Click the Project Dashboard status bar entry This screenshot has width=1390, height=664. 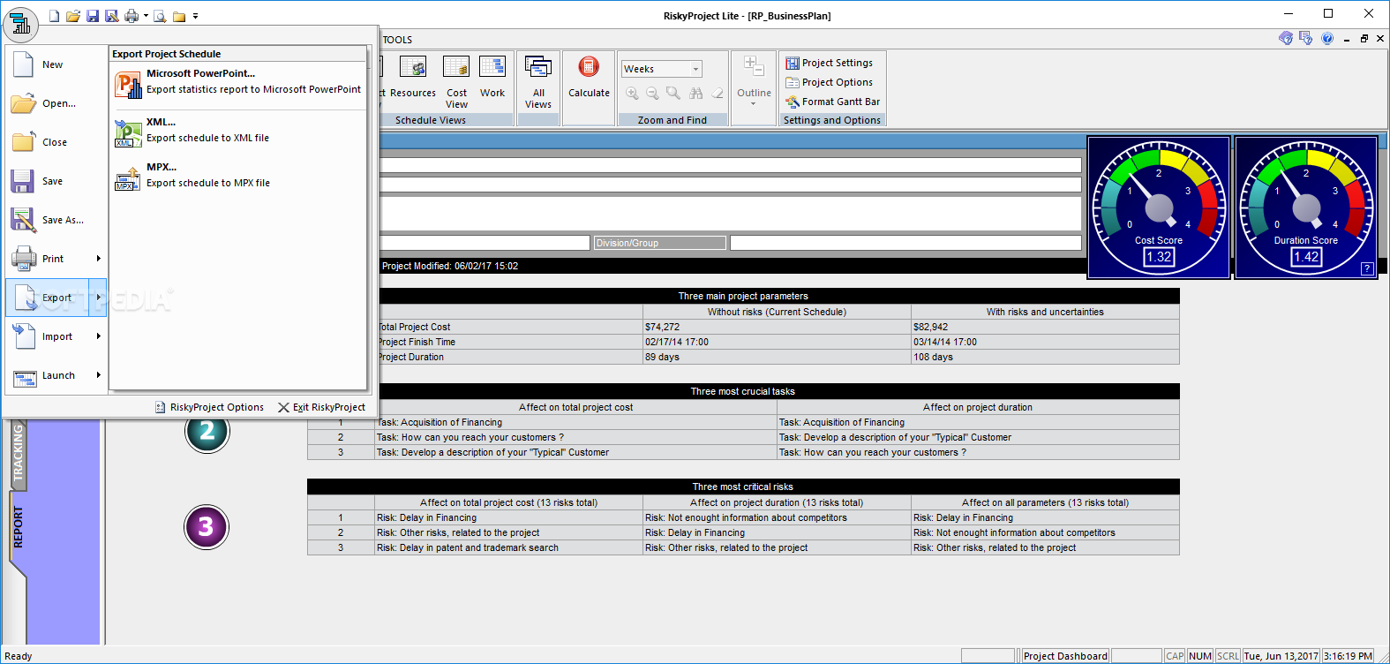click(x=1065, y=656)
